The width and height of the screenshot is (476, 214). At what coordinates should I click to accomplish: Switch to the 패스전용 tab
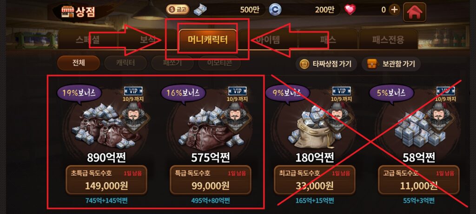pos(388,40)
